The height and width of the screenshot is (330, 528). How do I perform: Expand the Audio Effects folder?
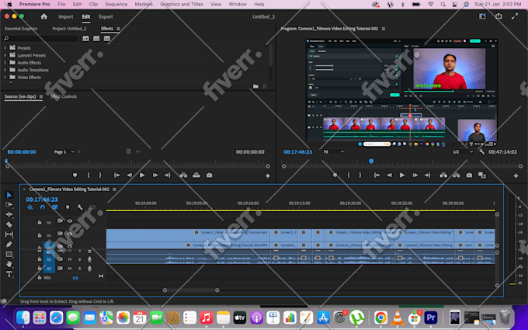click(x=5, y=63)
